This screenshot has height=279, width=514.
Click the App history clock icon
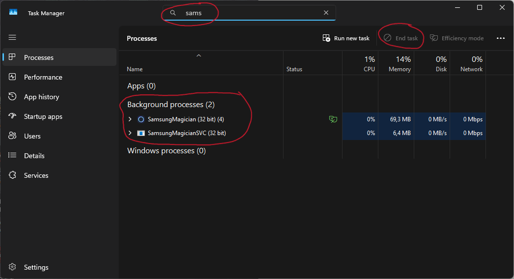[x=12, y=96]
